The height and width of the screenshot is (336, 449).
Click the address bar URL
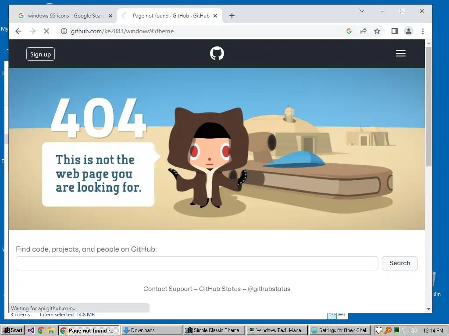pos(122,31)
